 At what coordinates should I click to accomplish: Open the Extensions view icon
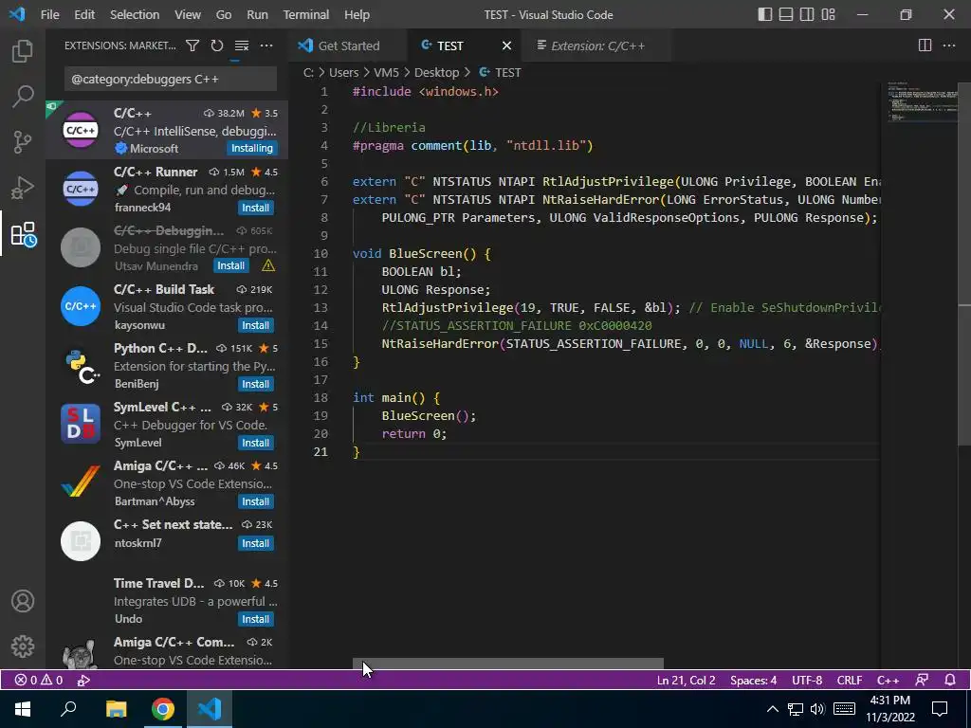(x=24, y=234)
